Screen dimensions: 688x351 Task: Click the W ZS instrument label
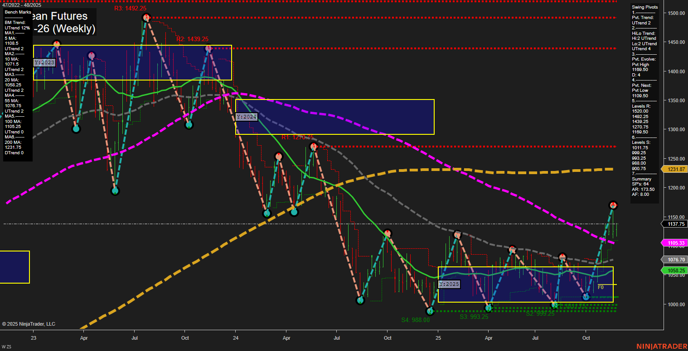point(6,347)
